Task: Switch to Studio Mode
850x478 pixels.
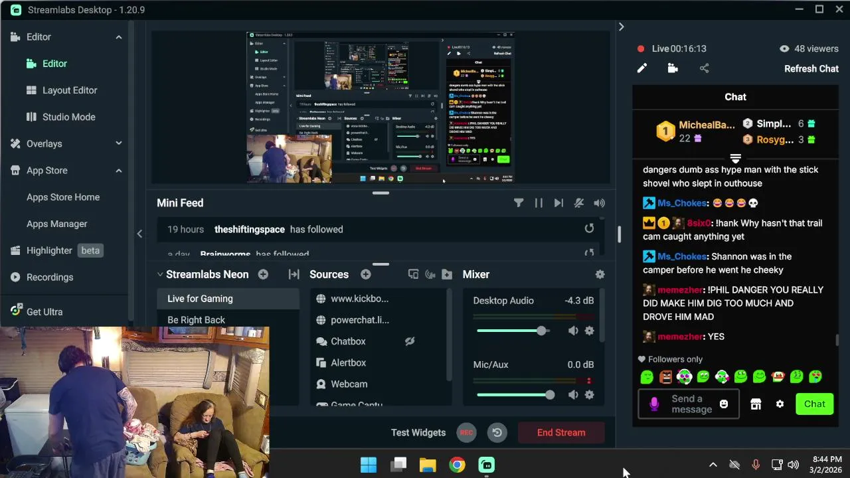Action: click(x=69, y=117)
